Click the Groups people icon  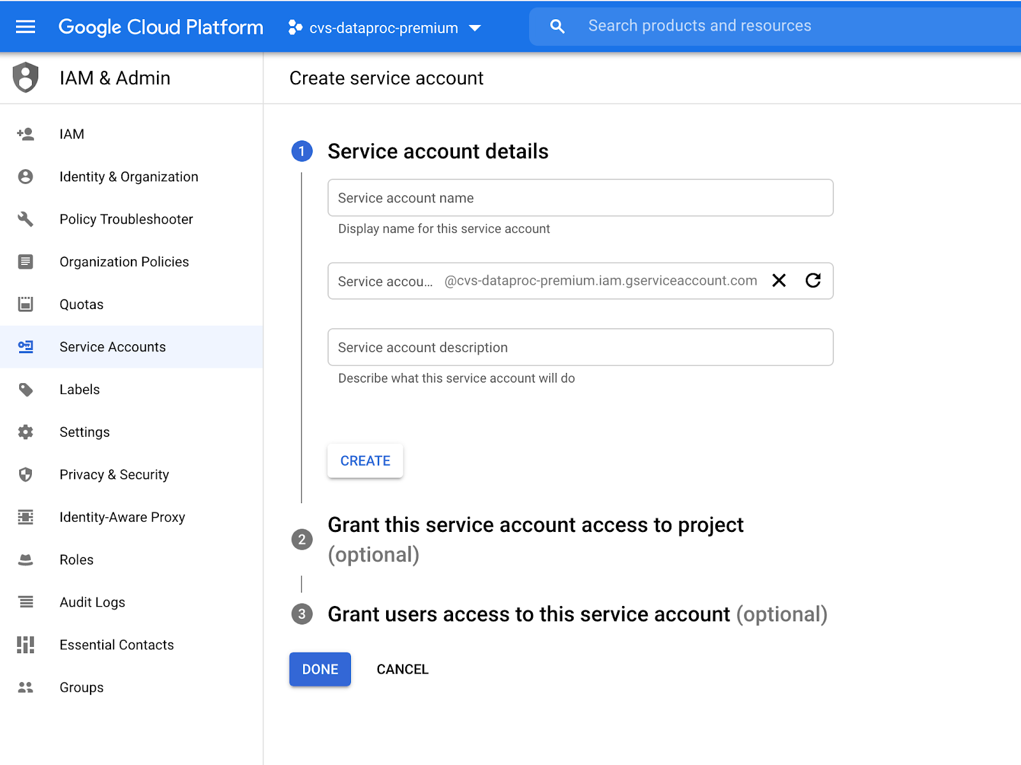26,688
